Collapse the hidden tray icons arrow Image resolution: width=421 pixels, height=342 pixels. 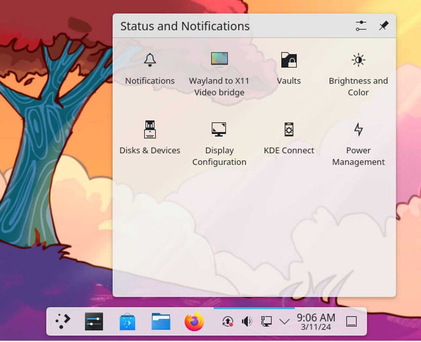pyautogui.click(x=285, y=321)
